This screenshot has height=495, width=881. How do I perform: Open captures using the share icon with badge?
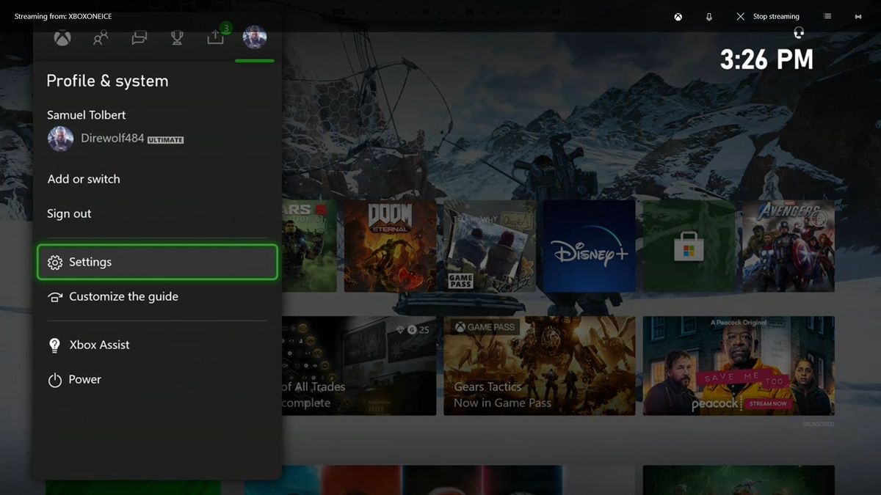coord(215,37)
